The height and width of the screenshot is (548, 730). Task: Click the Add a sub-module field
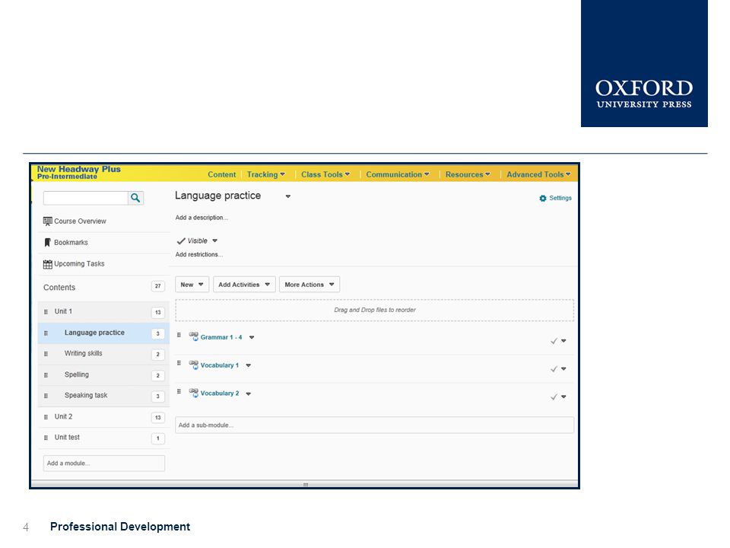[x=374, y=425]
